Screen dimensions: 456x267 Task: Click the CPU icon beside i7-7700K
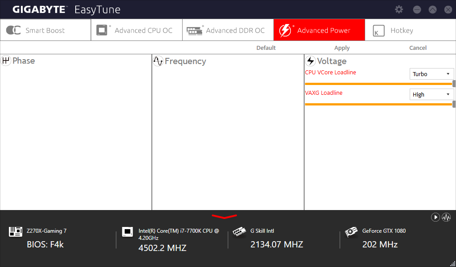[x=127, y=231]
